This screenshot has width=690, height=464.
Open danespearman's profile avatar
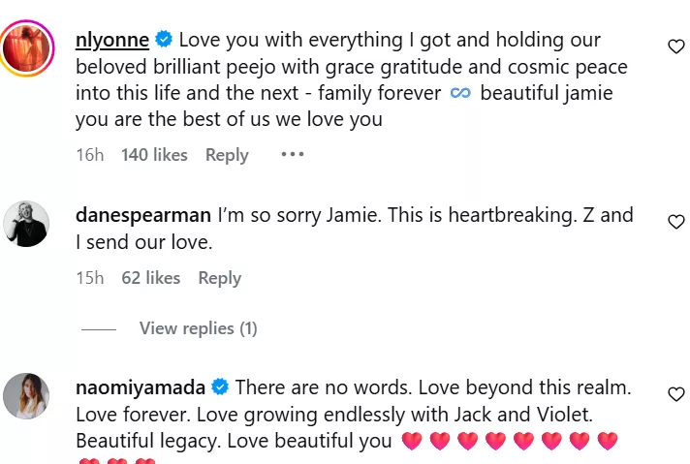26,223
